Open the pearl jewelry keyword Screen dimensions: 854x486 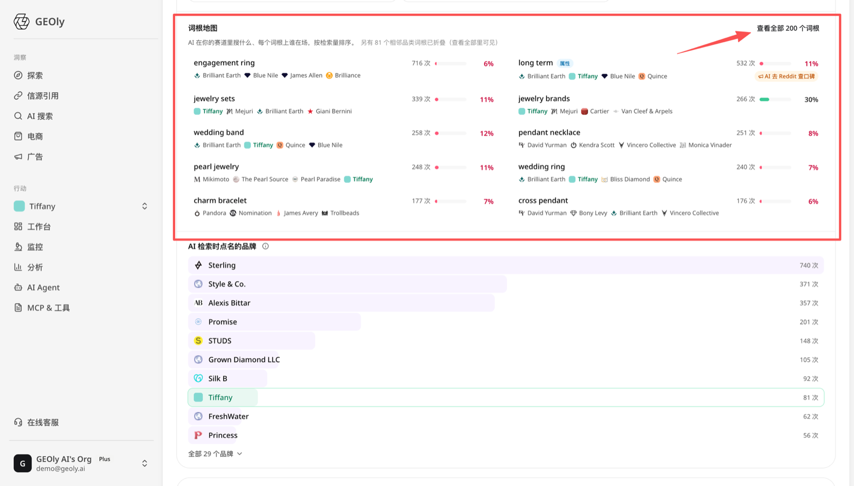tap(216, 166)
